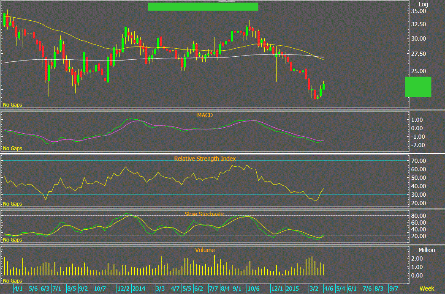Screen dimensions: 445x294
Task: Click the 32.50 price axis value
Action: [x=418, y=25]
